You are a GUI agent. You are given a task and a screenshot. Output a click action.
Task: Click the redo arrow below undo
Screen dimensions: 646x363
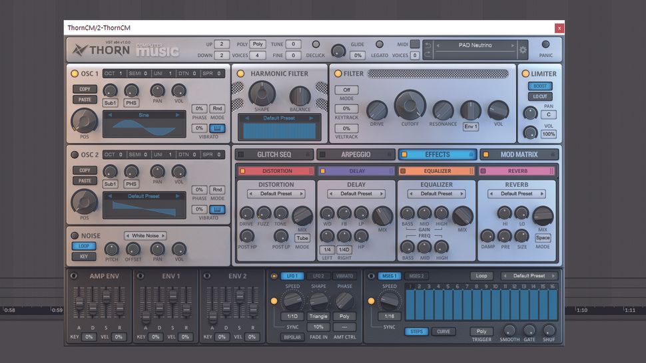[428, 54]
